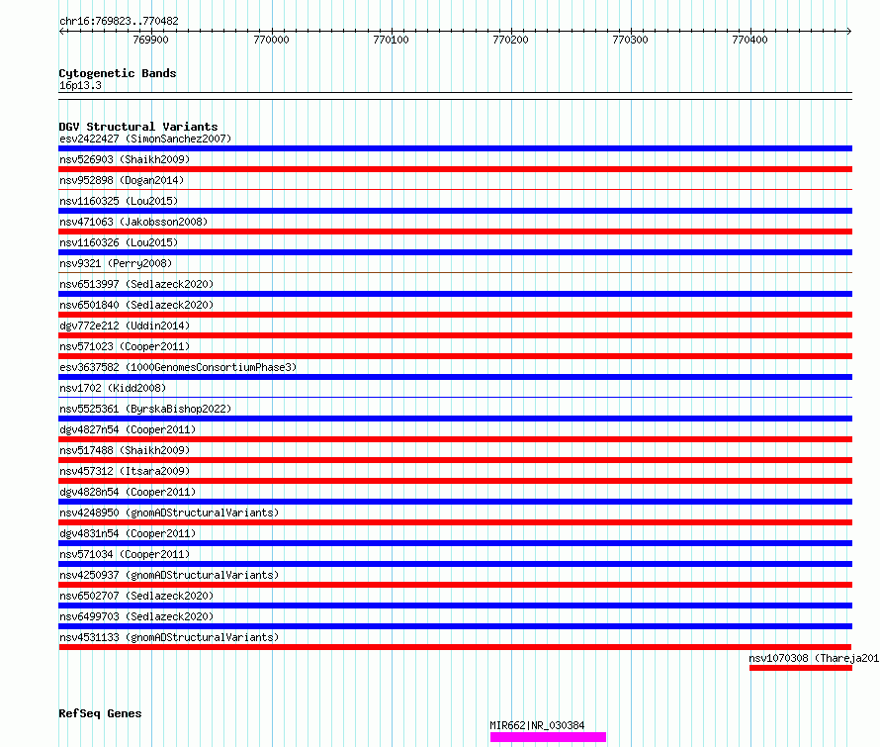Click the nsv1160325 (Lou2015) label

tap(119, 201)
